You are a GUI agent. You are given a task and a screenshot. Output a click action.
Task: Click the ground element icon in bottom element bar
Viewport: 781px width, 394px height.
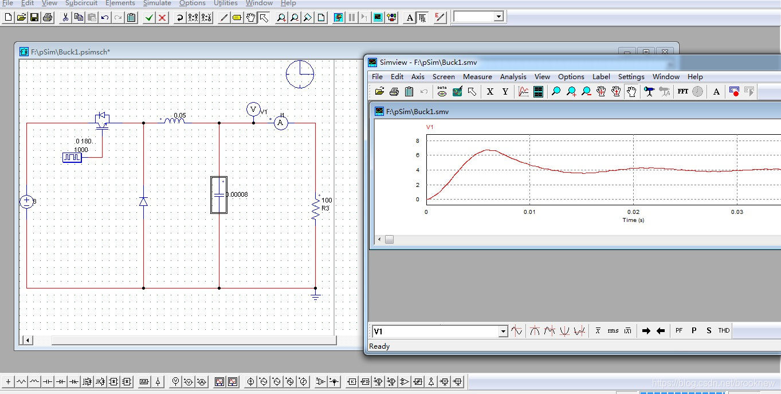(x=8, y=381)
